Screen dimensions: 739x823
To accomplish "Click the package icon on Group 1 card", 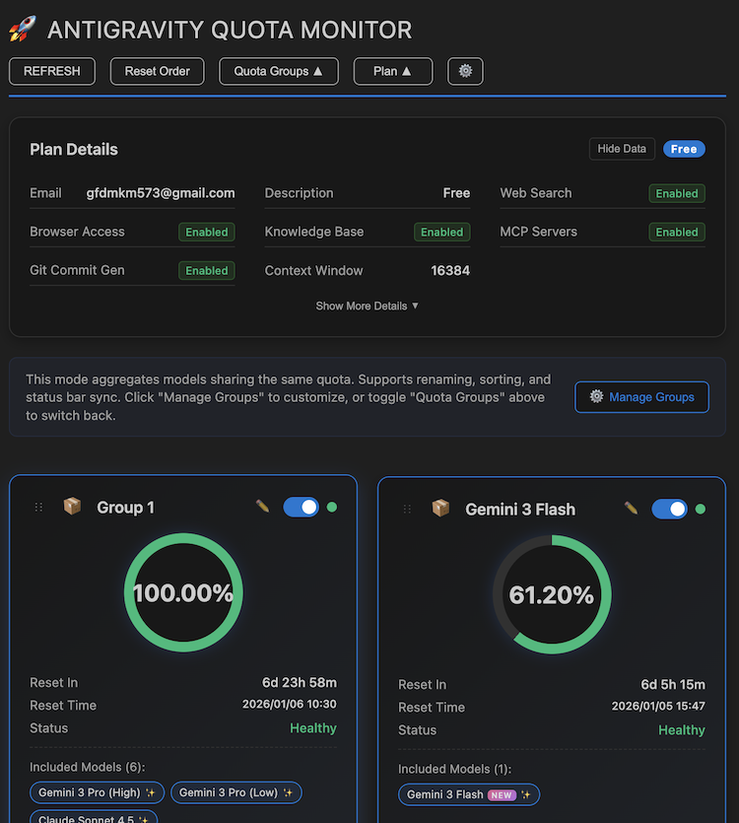I will [73, 507].
